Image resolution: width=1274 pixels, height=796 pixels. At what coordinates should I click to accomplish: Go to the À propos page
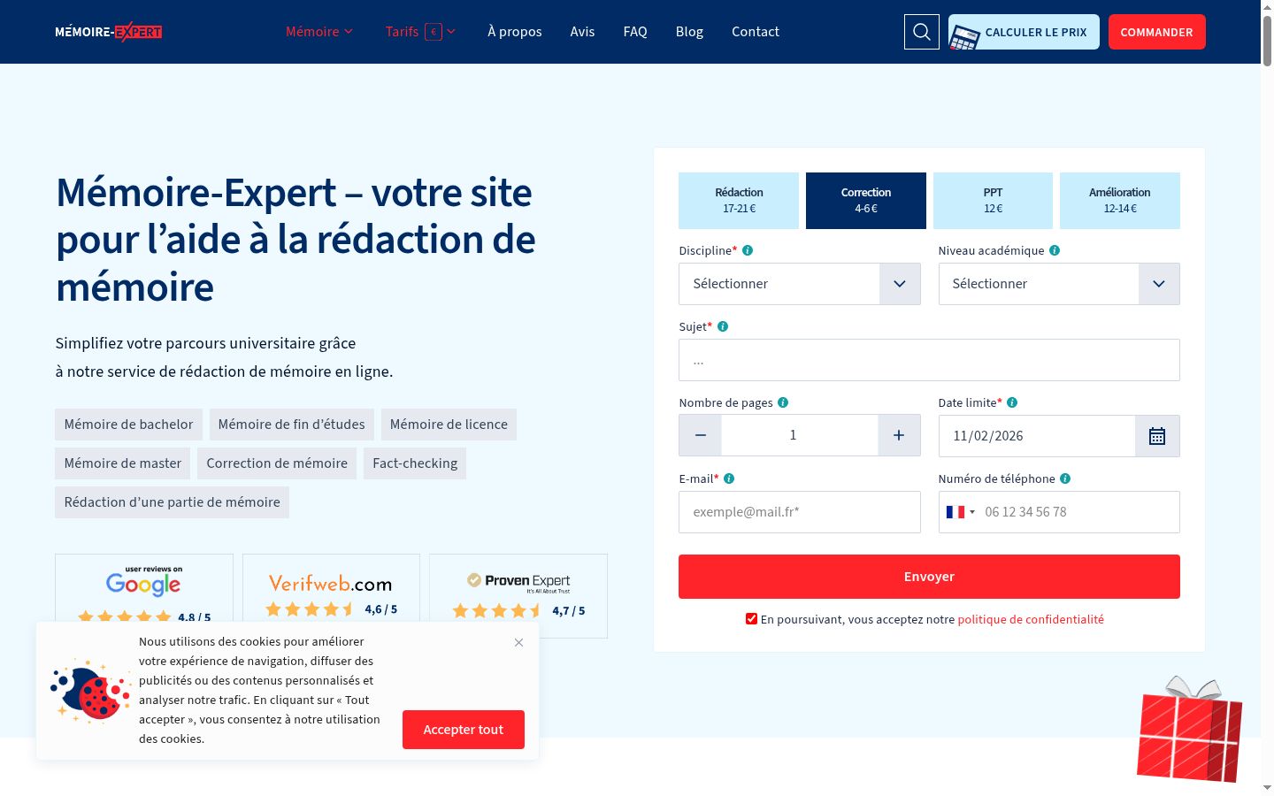pyautogui.click(x=515, y=32)
